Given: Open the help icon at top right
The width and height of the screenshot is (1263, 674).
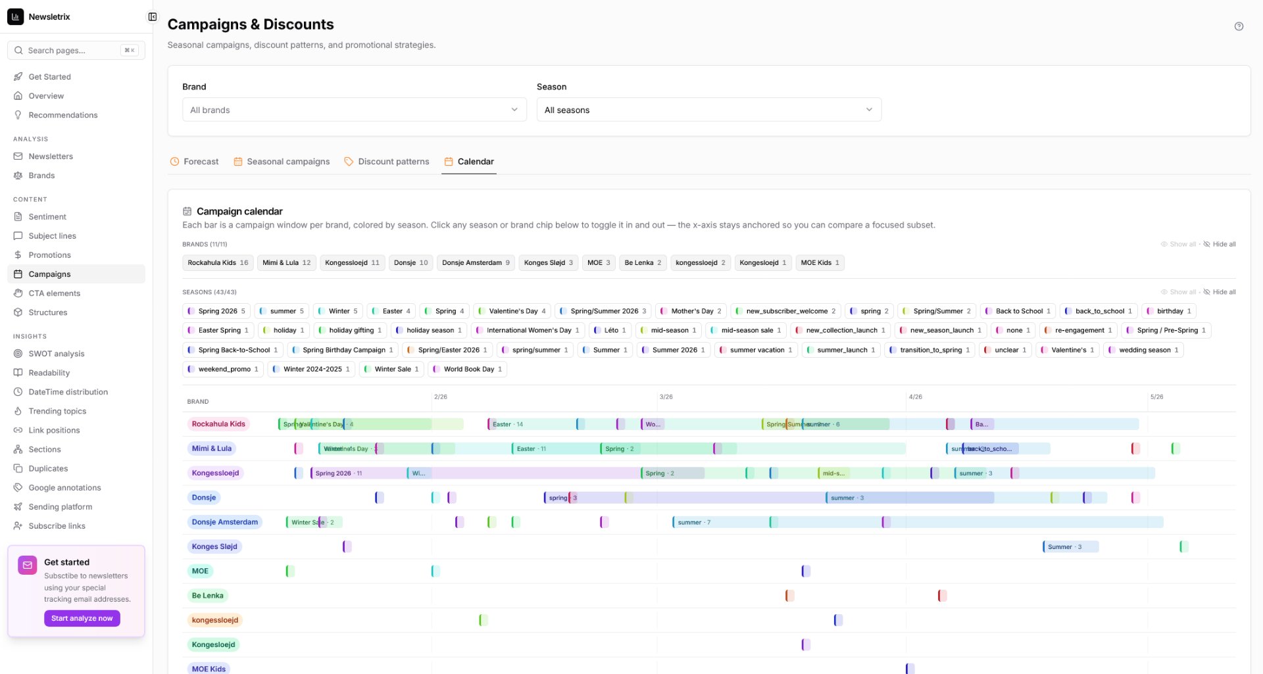Looking at the screenshot, I should click(1239, 26).
